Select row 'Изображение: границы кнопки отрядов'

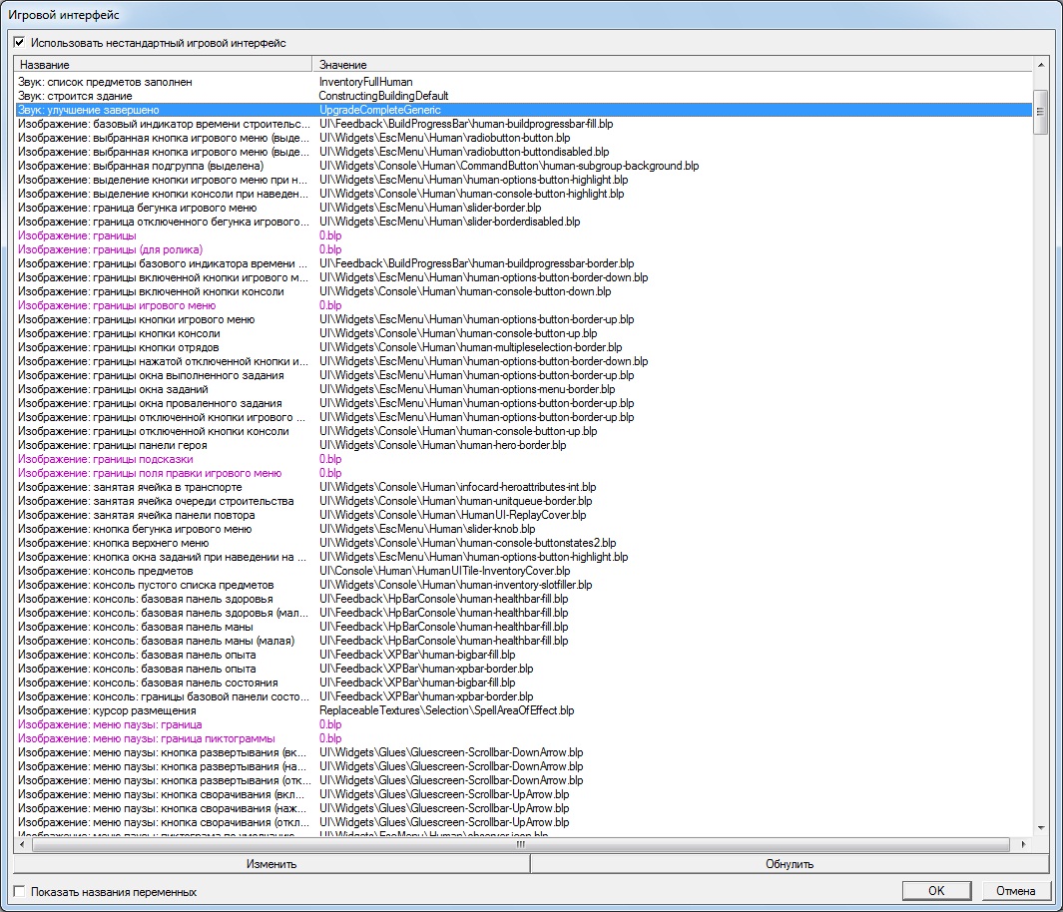[x=523, y=347]
